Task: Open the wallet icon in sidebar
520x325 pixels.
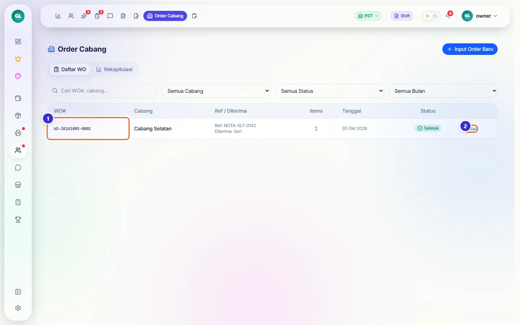Action: 18,98
